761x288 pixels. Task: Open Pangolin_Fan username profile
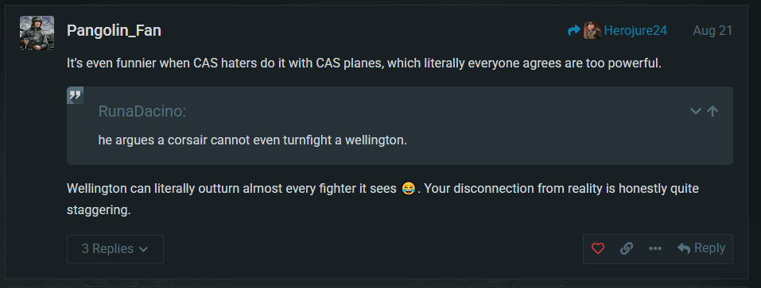click(114, 30)
